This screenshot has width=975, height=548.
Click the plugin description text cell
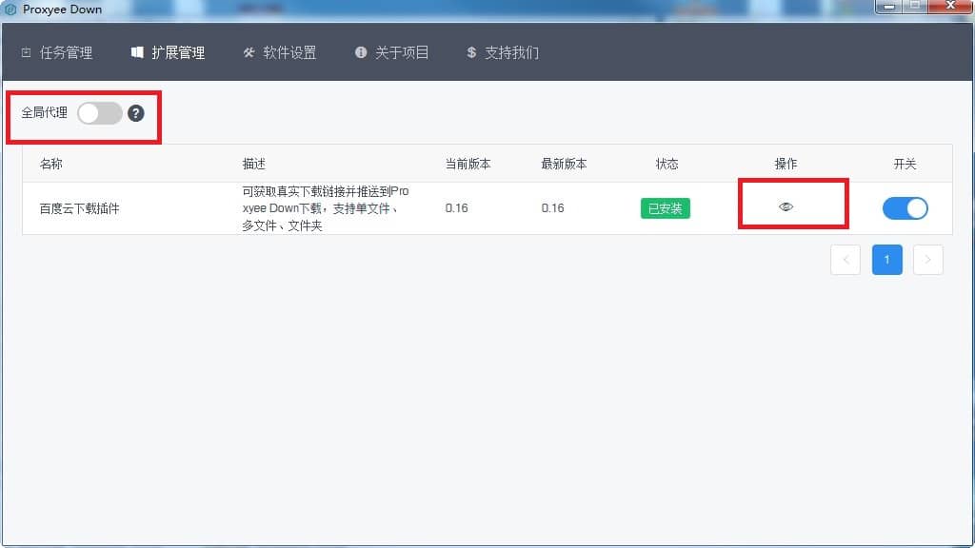(326, 208)
